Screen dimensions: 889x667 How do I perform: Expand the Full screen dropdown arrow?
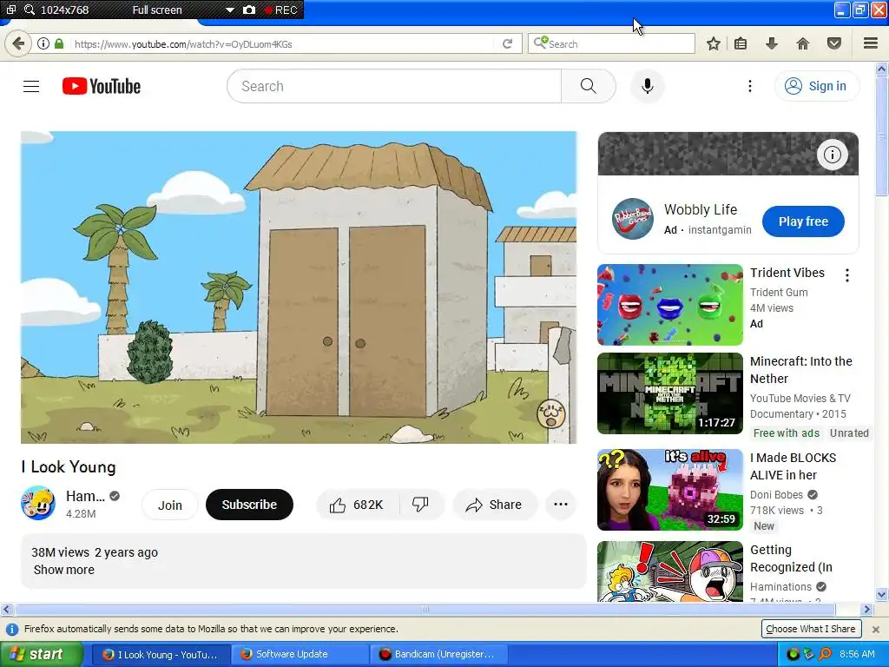click(229, 10)
